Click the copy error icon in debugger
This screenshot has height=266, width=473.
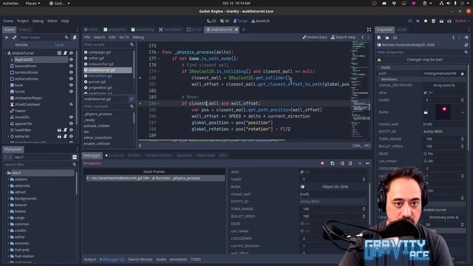point(332,163)
